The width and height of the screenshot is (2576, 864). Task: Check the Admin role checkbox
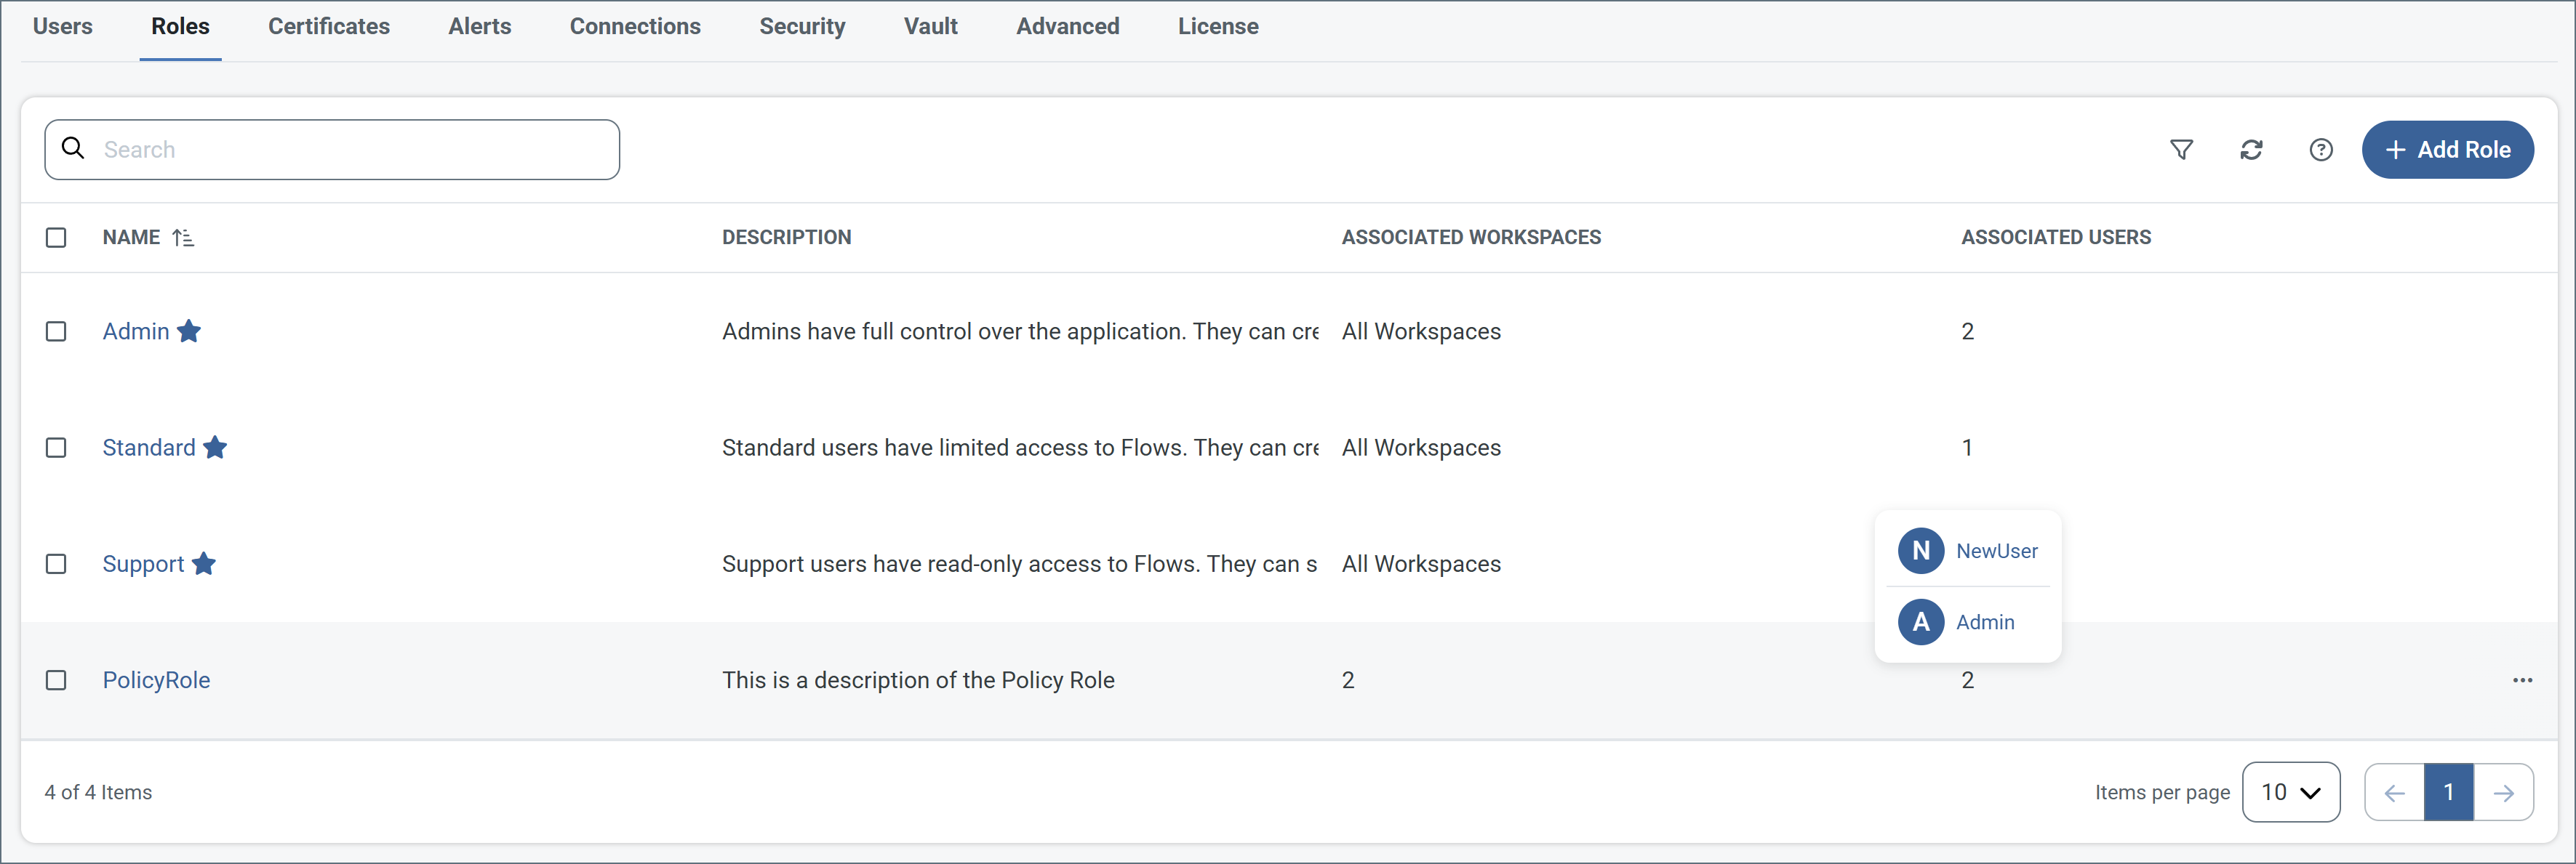[56, 331]
